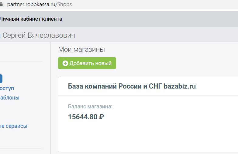Image resolution: width=238 pixels, height=154 pixels.
Task: Click the "Баланс магазина:" label
Action: pos(90,107)
